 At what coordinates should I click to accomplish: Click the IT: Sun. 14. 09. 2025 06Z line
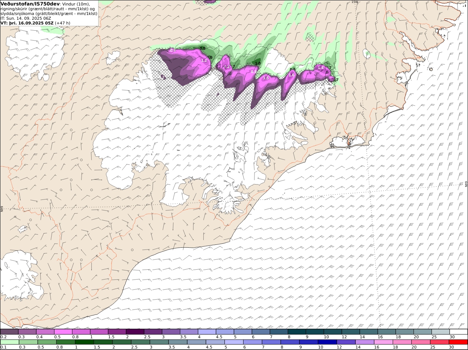coord(26,18)
